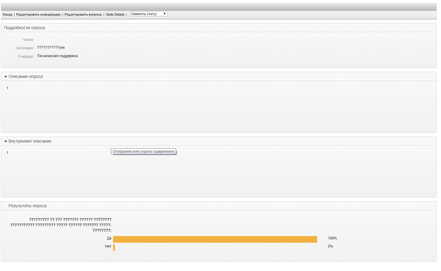Viewport: 441px width, 271px height.
Task: Click the Число label
Action: coord(28,40)
